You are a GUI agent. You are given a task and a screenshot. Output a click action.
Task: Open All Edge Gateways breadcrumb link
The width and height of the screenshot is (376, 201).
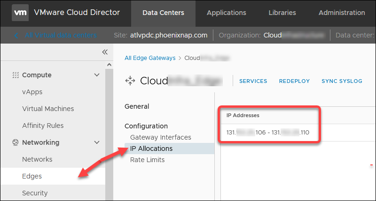coord(150,58)
